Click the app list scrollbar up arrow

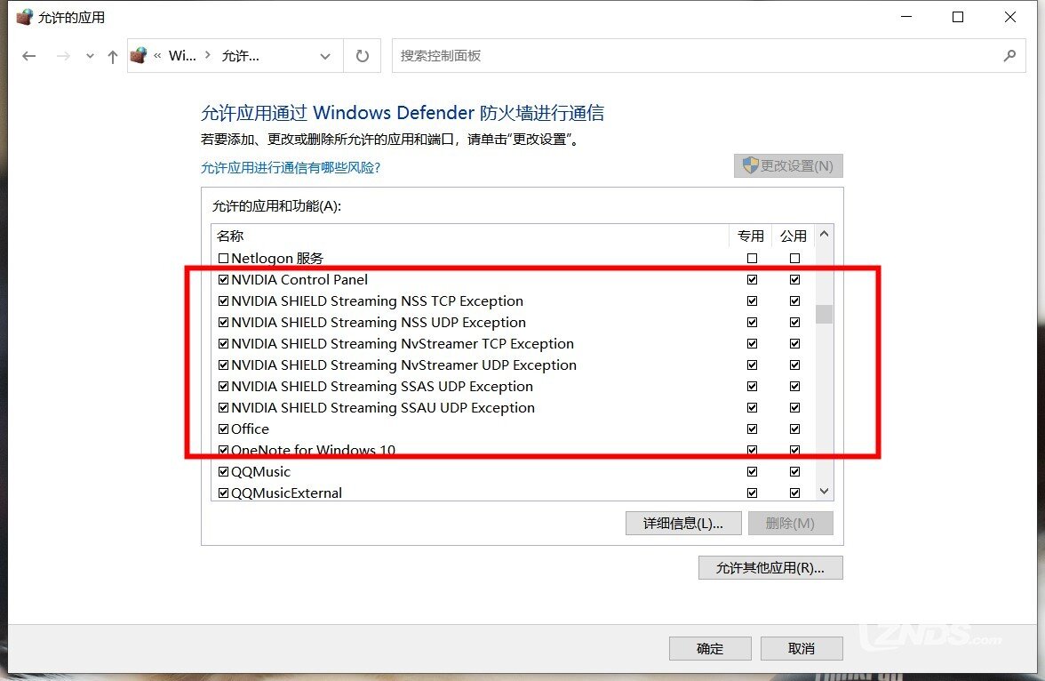click(x=825, y=234)
